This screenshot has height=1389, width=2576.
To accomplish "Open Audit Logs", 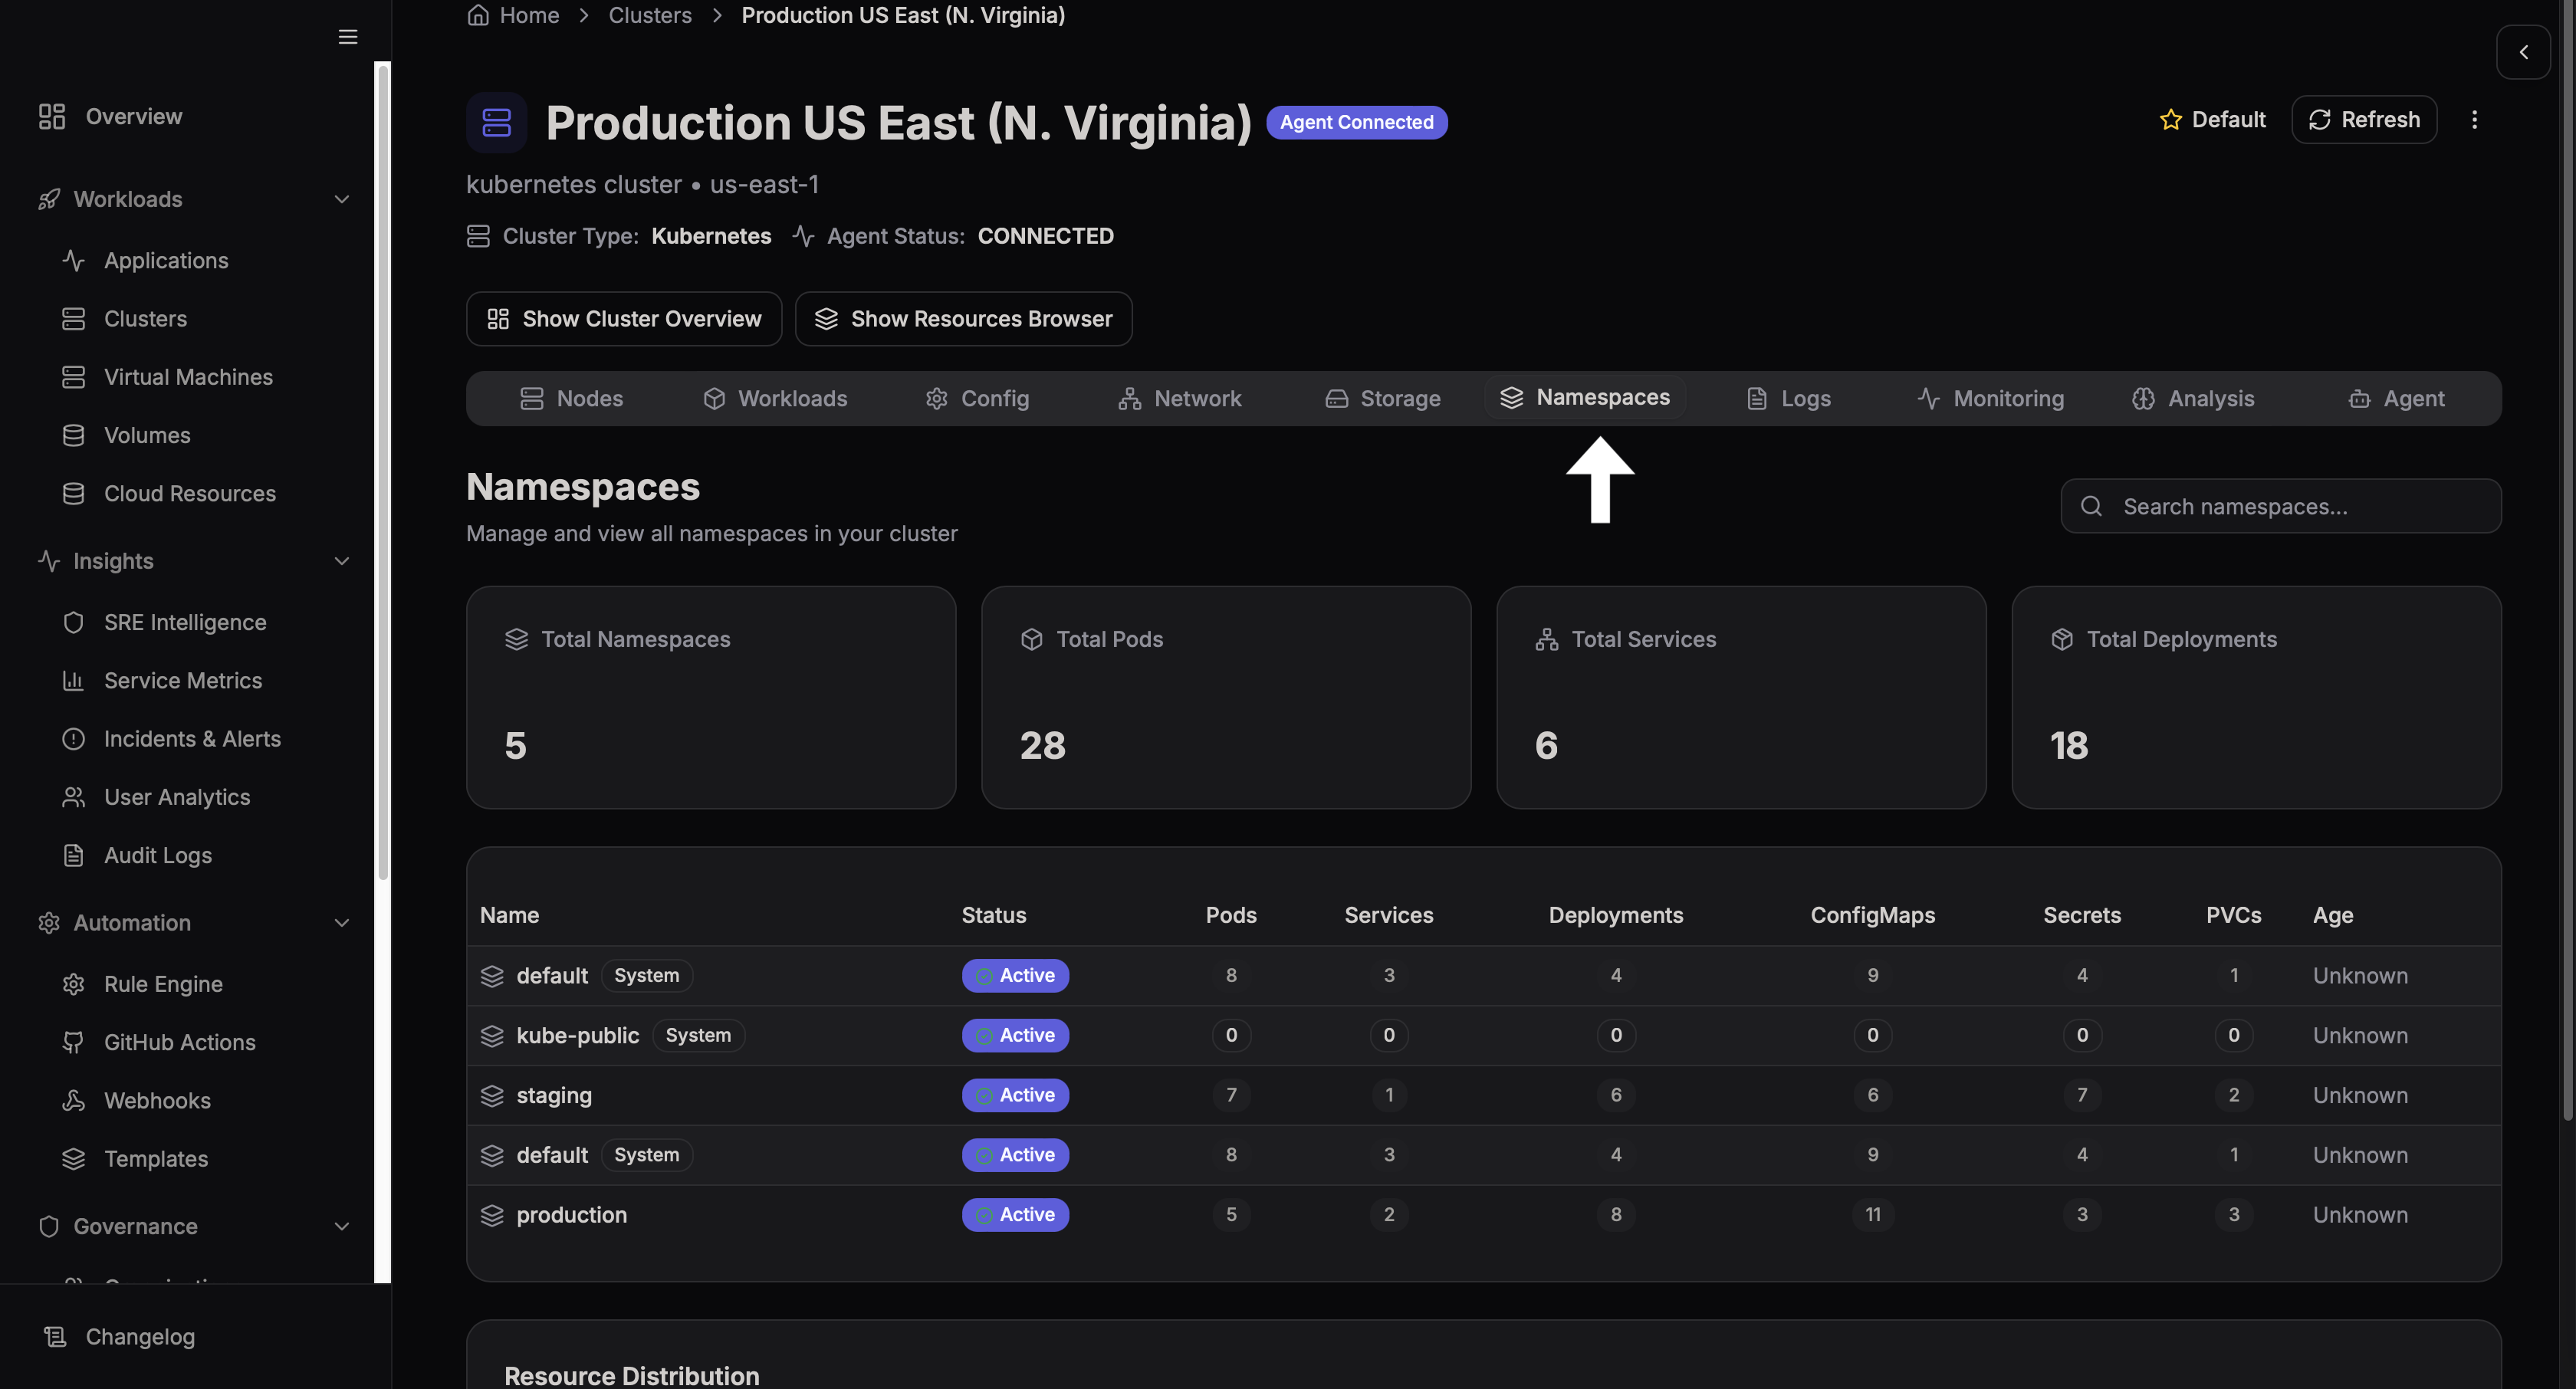I will pyautogui.click(x=157, y=856).
